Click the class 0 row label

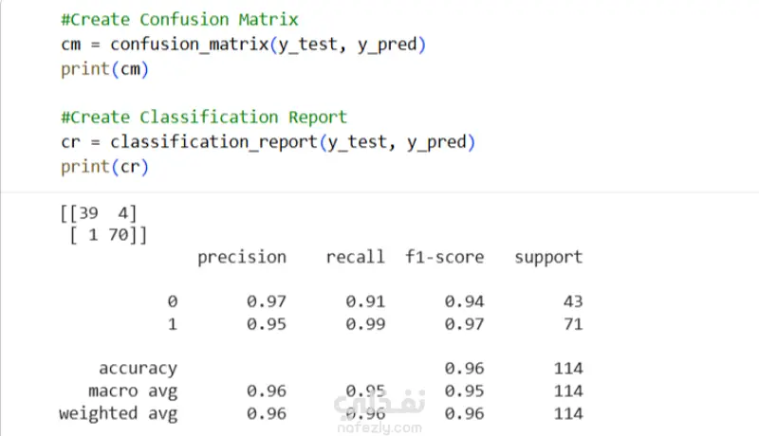click(x=172, y=301)
